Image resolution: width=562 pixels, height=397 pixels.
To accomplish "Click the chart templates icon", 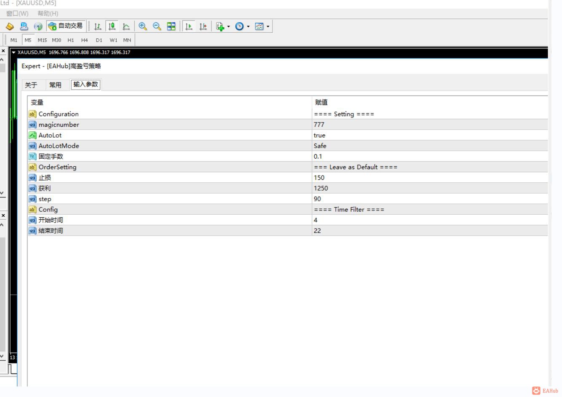I will tap(259, 27).
